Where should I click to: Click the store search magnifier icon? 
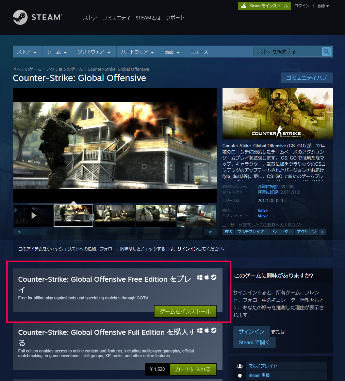tap(326, 51)
